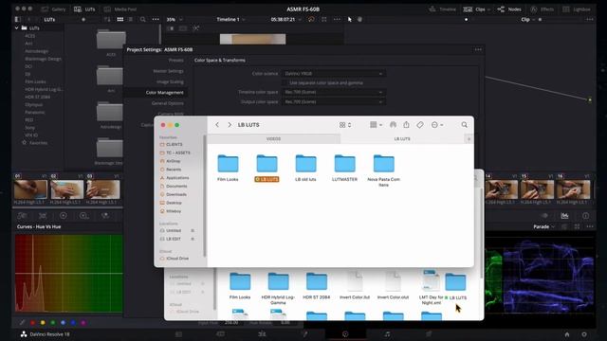Viewport: 607px width, 341px height.
Task: Eject the LB EDIT volume in Finder sidebar
Action: pos(193,239)
